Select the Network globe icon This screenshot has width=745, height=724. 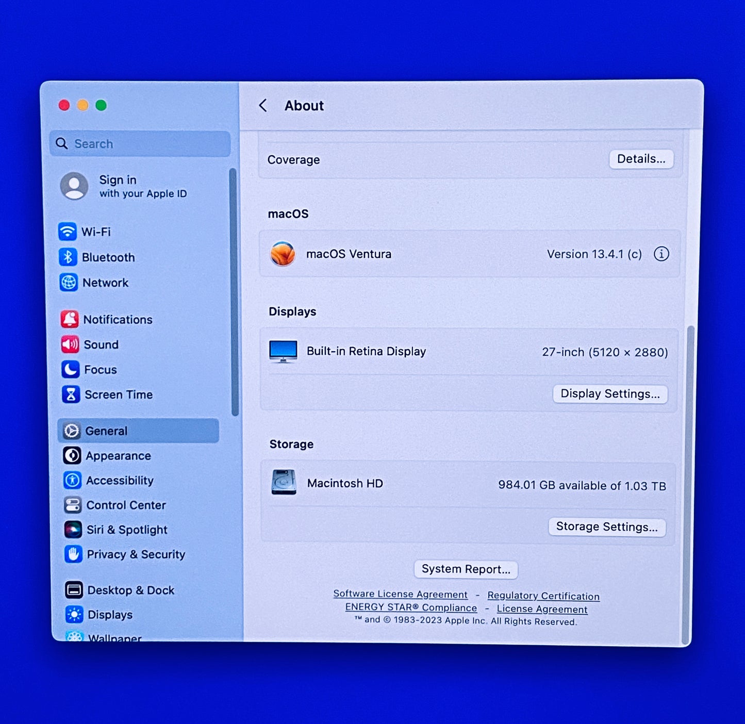pos(69,283)
